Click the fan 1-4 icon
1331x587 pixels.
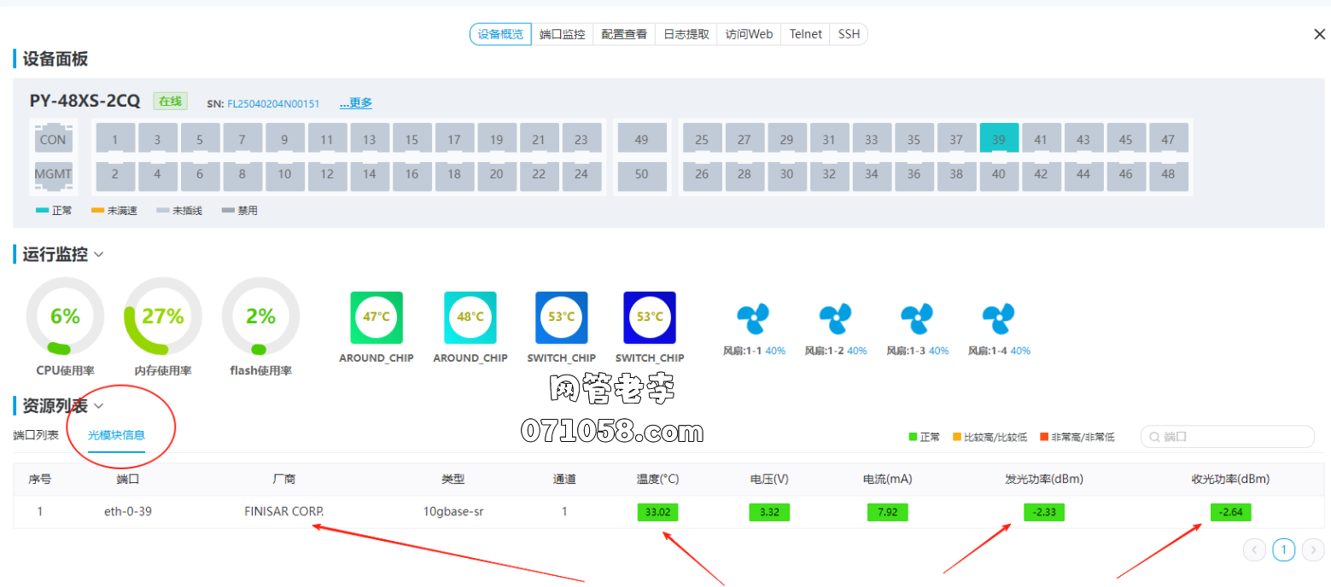pyautogui.click(x=998, y=319)
